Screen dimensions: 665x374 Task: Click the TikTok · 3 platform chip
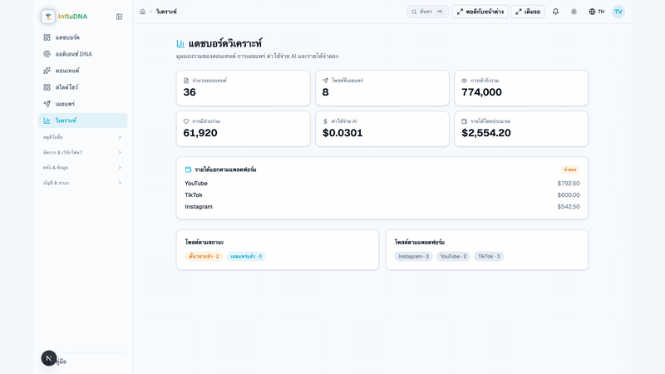click(x=489, y=256)
